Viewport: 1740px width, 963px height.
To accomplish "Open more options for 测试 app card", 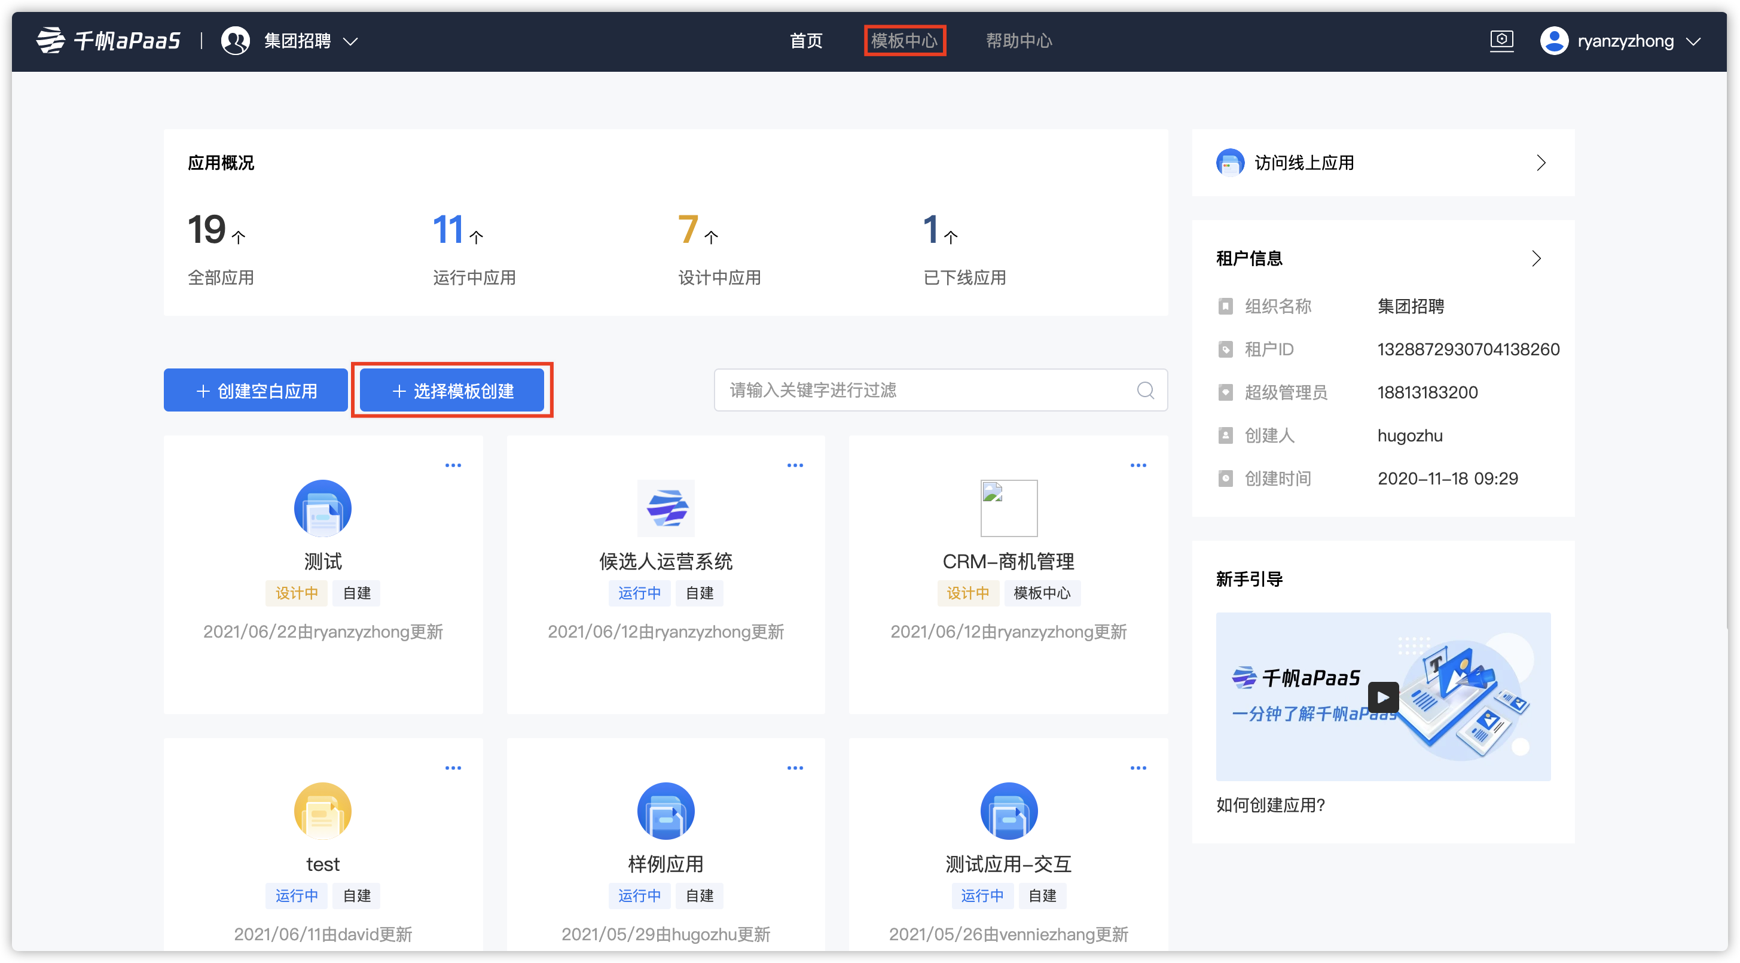I will 453,465.
